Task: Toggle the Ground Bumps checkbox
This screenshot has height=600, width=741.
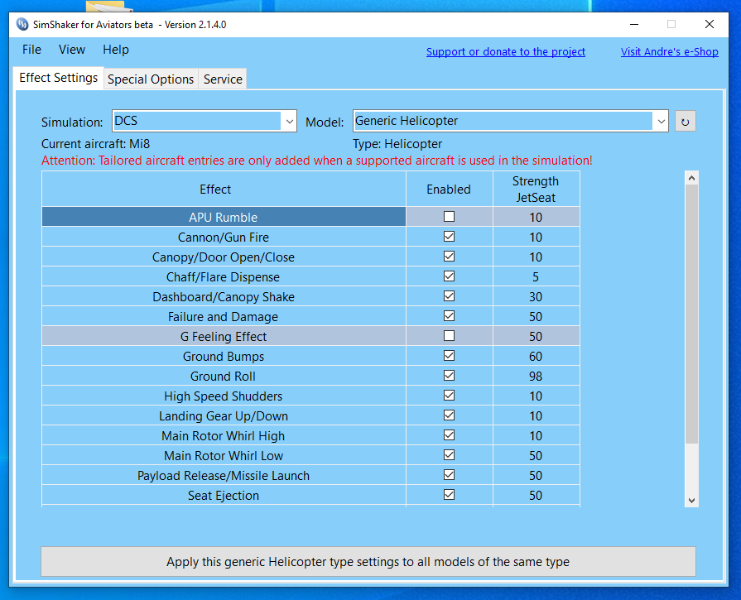Action: pyautogui.click(x=449, y=355)
